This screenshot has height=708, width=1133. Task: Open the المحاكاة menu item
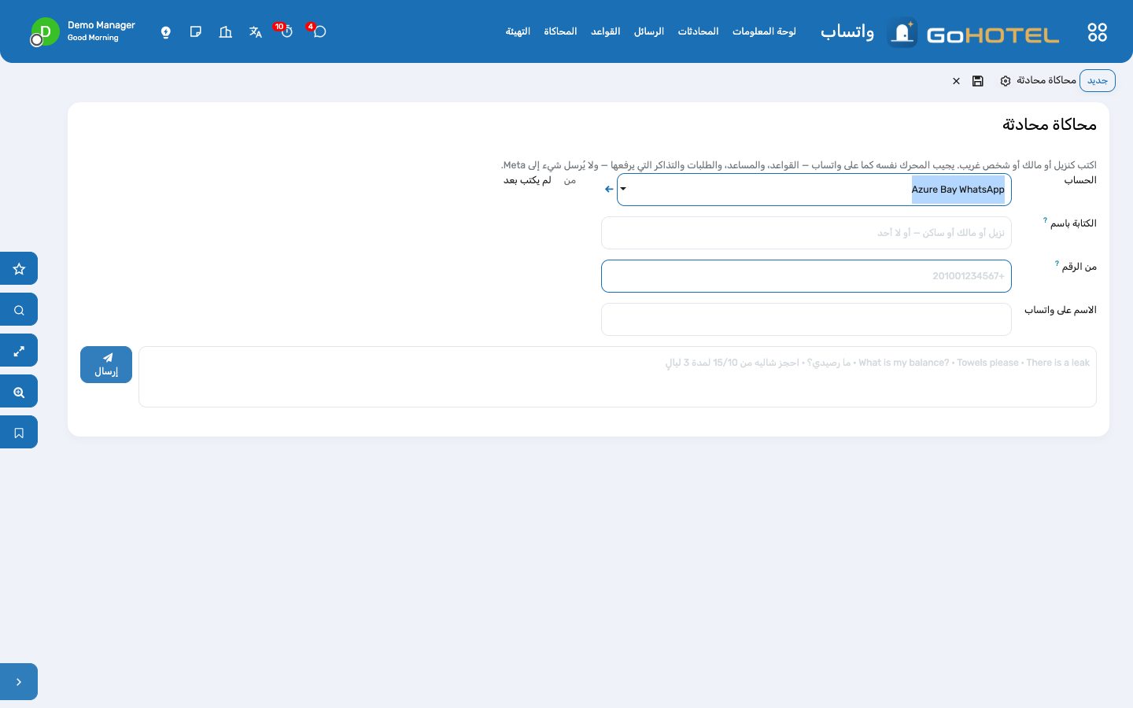tap(560, 31)
